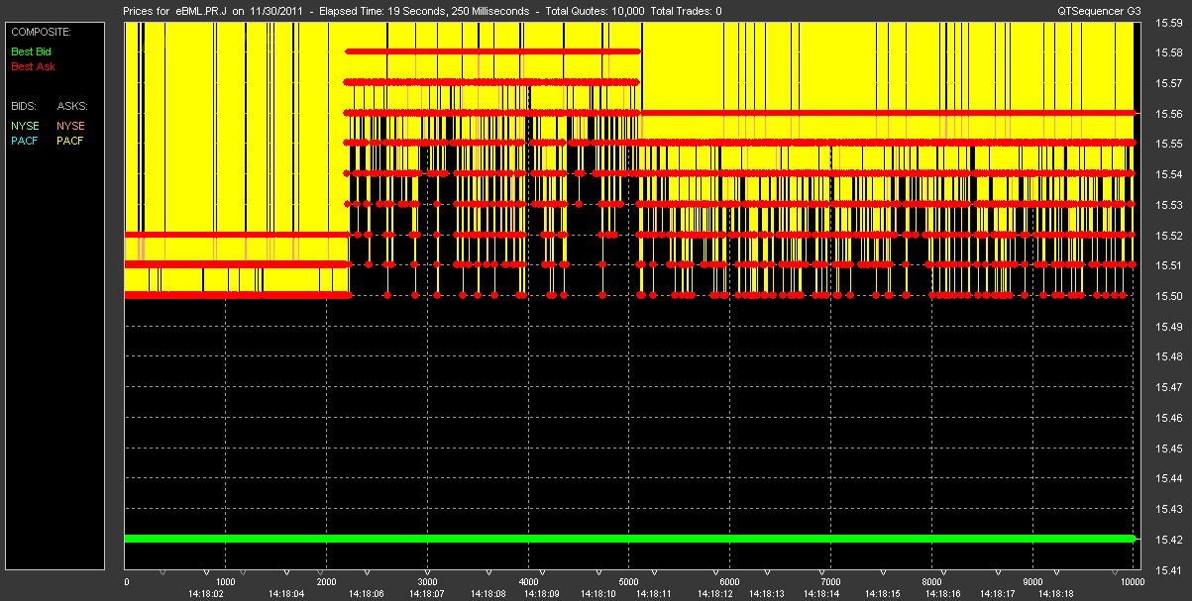Image resolution: width=1192 pixels, height=601 pixels.
Task: Click the 15.43 price axis label
Action: (x=1169, y=509)
